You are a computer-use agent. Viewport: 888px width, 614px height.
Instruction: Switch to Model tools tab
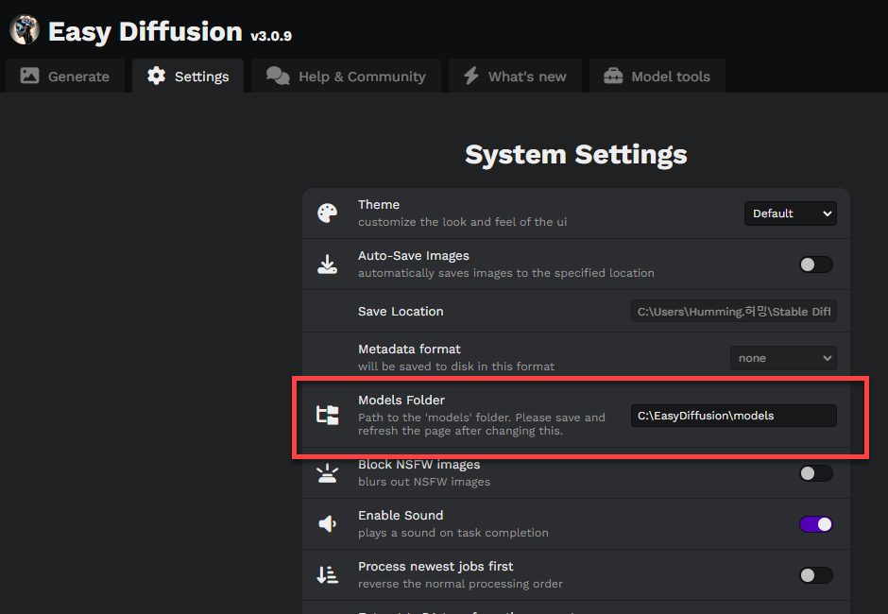(657, 76)
